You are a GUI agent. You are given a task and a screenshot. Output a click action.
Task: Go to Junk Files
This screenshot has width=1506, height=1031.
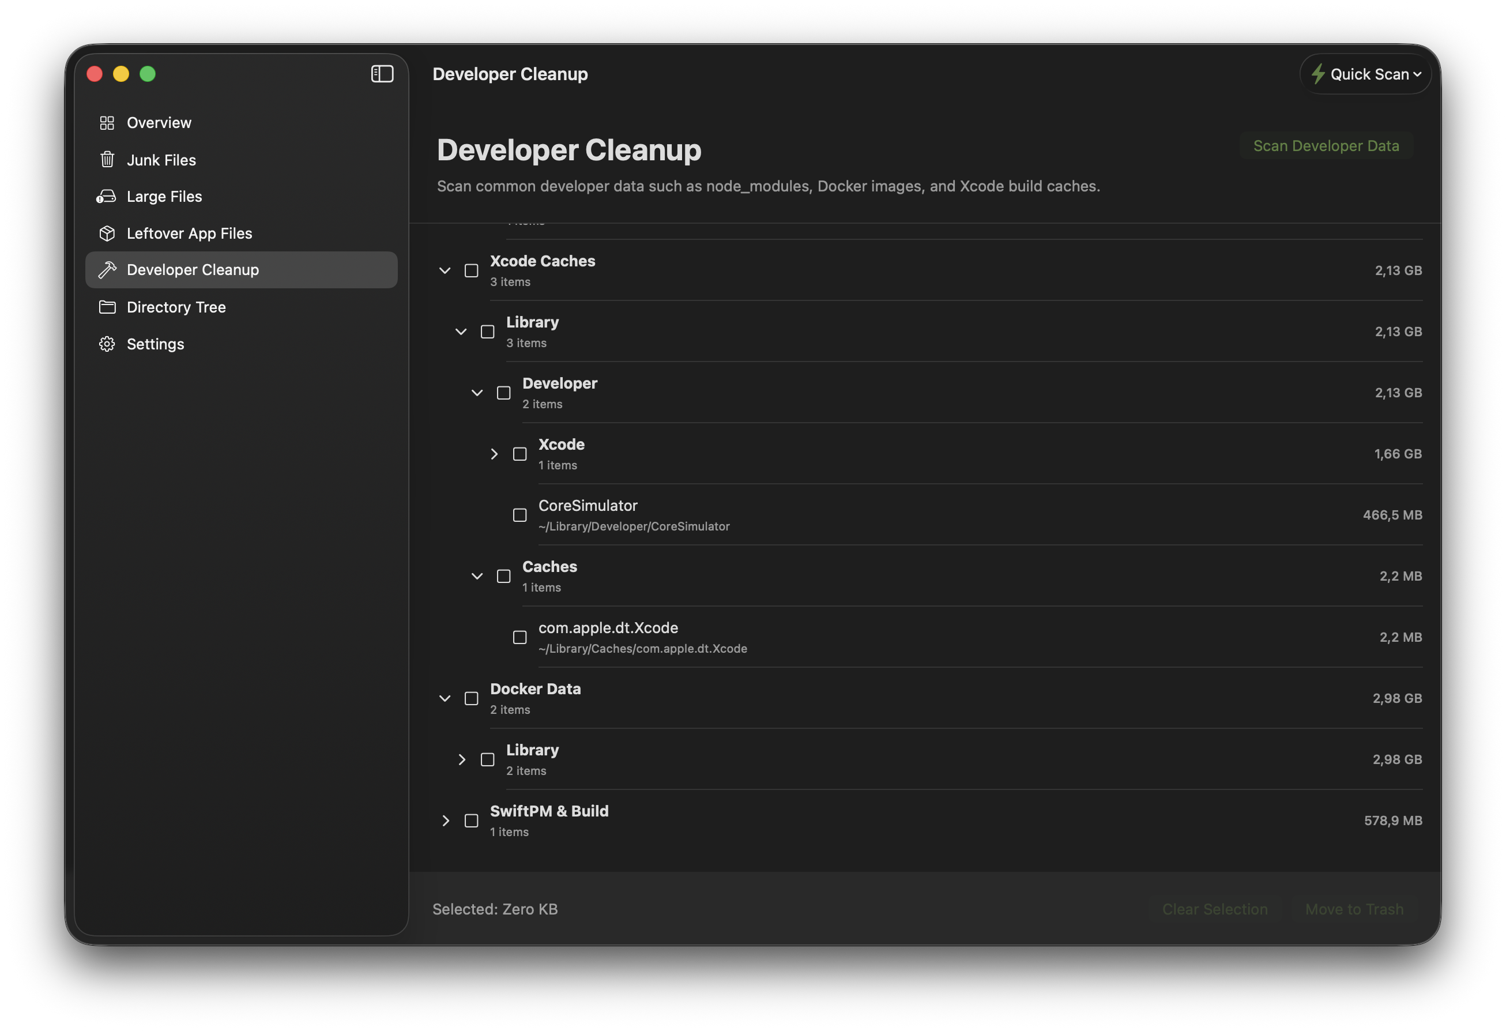(x=241, y=159)
